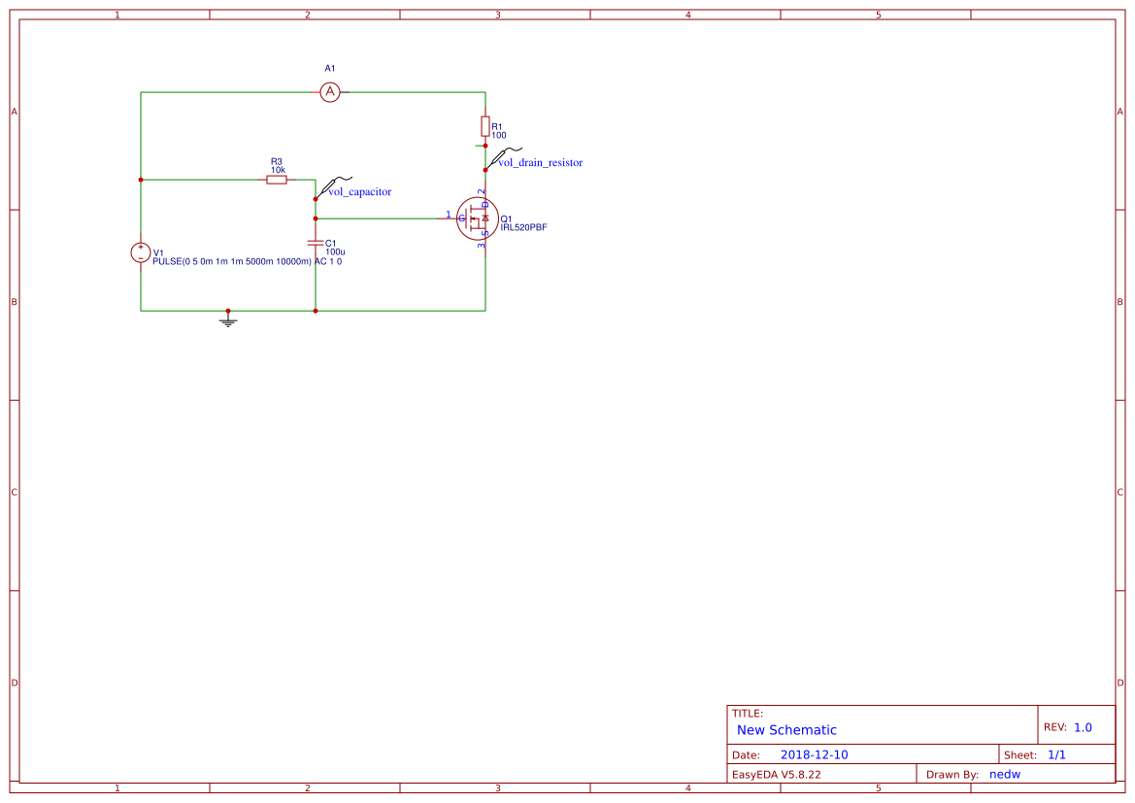Click the V1 designator label

(x=158, y=253)
